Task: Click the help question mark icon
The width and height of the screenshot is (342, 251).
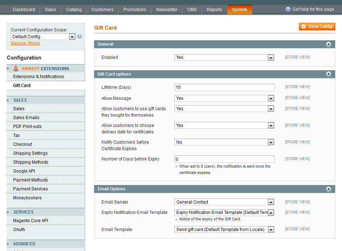Action: point(288,9)
